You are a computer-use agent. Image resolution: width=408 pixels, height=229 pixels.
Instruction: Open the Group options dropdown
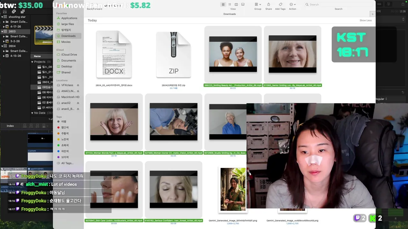click(x=258, y=4)
